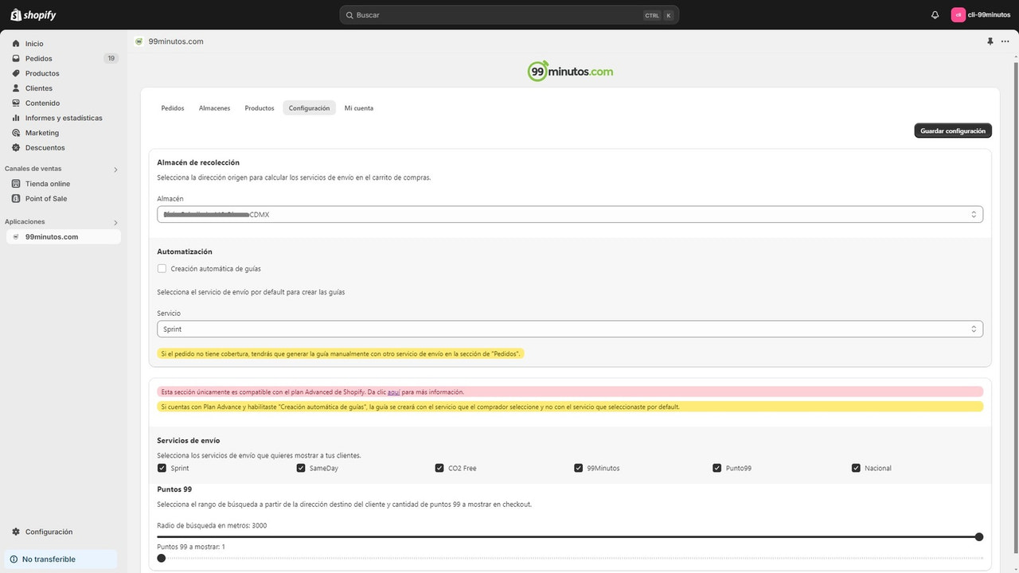Click the Configuración gear icon at sidebar bottom
Image resolution: width=1019 pixels, height=573 pixels.
click(x=16, y=532)
